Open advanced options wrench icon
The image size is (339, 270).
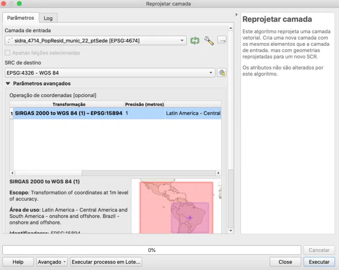[209, 41]
